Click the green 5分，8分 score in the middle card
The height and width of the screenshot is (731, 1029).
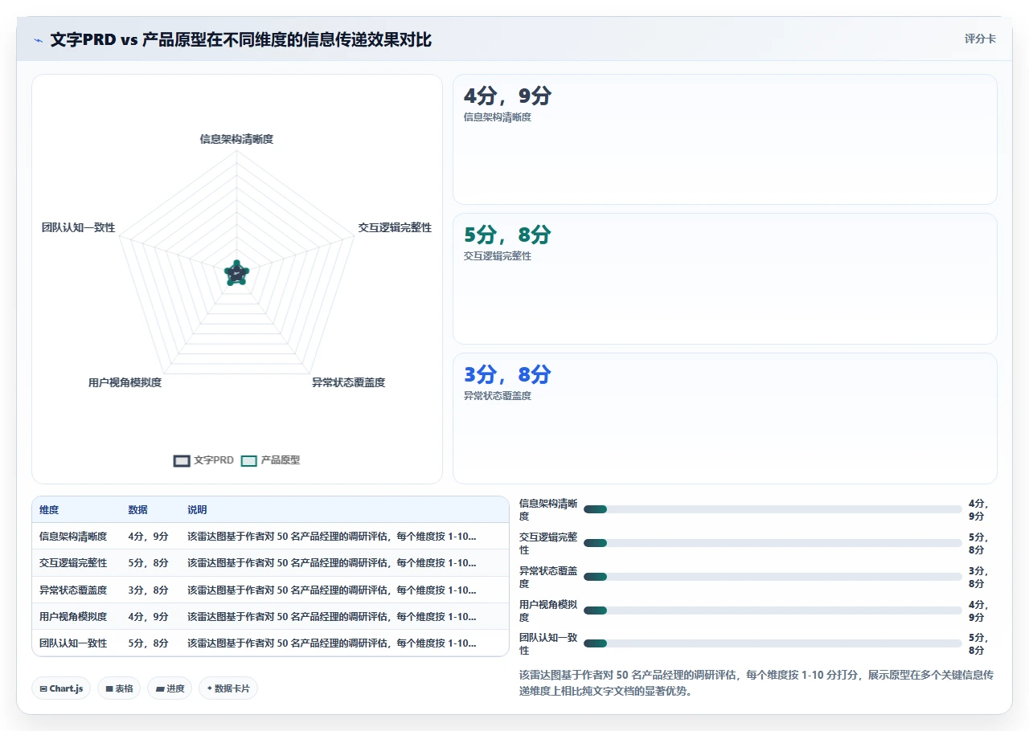pyautogui.click(x=507, y=235)
